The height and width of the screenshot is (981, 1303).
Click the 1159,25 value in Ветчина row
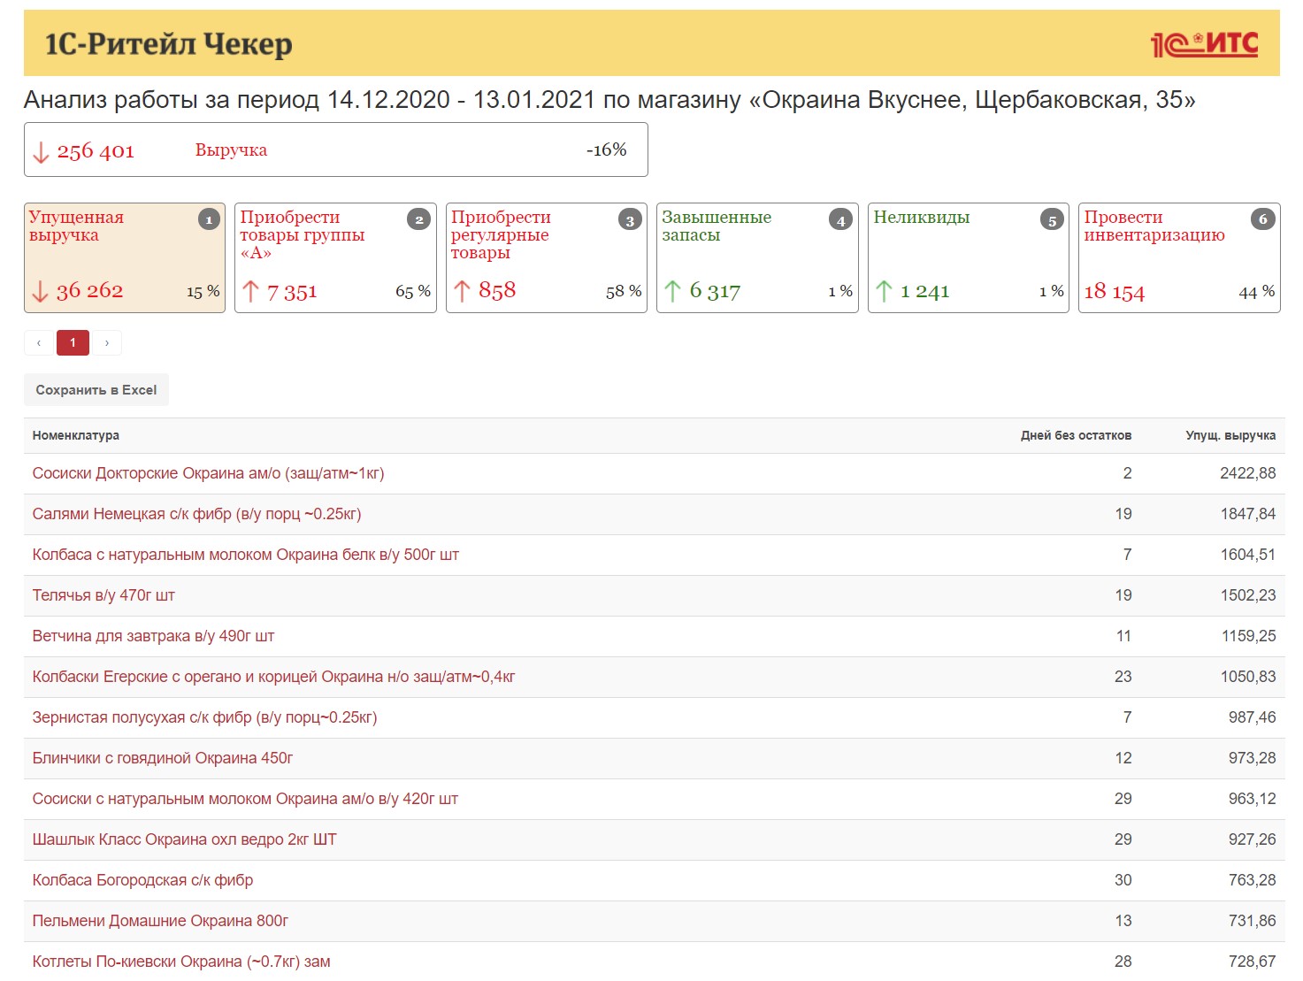(1248, 636)
